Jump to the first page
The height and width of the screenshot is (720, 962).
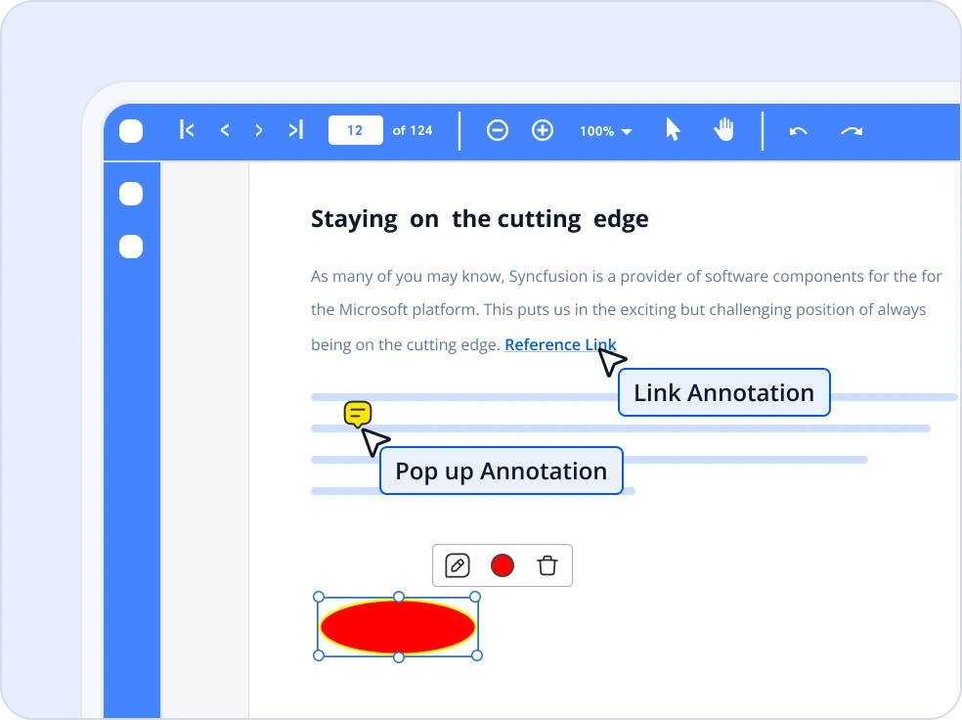point(186,130)
